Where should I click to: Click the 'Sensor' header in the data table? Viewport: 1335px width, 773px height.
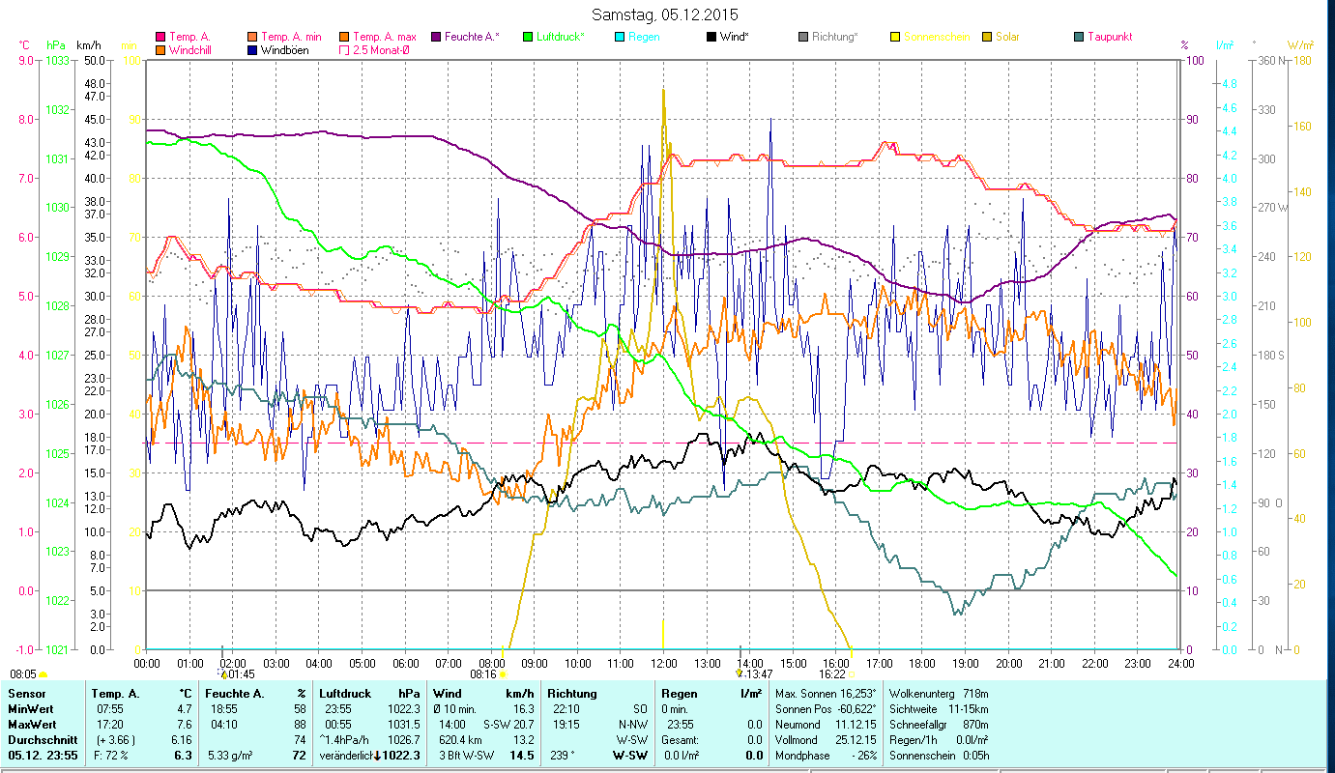pos(26,694)
